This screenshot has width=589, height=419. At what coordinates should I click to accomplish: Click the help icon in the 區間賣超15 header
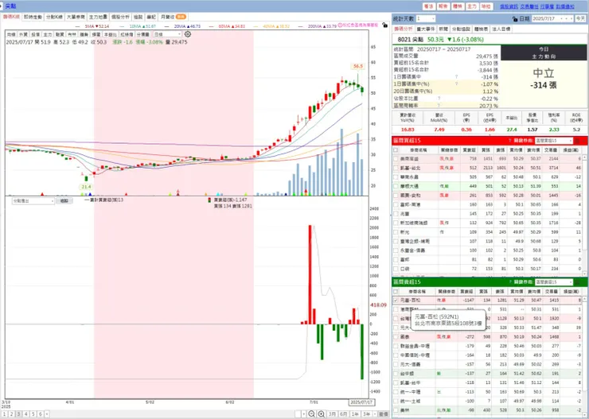pos(509,281)
